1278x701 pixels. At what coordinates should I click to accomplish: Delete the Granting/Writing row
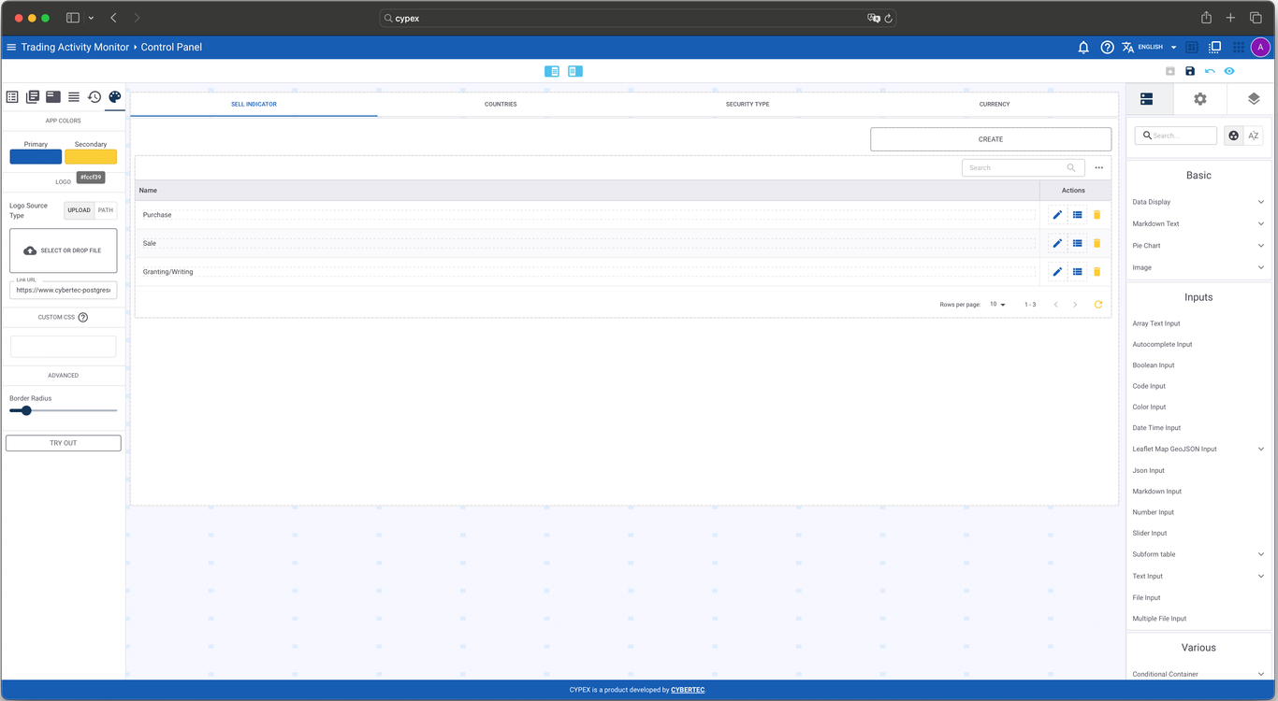[x=1096, y=272]
